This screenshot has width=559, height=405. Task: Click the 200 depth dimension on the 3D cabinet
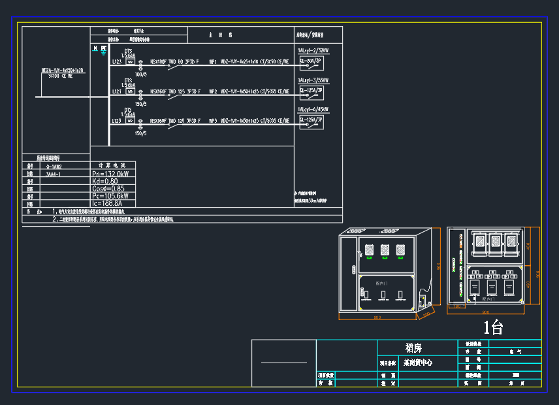[426, 315]
